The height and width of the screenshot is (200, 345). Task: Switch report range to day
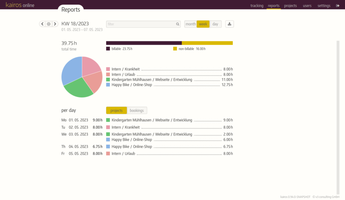tap(215, 24)
